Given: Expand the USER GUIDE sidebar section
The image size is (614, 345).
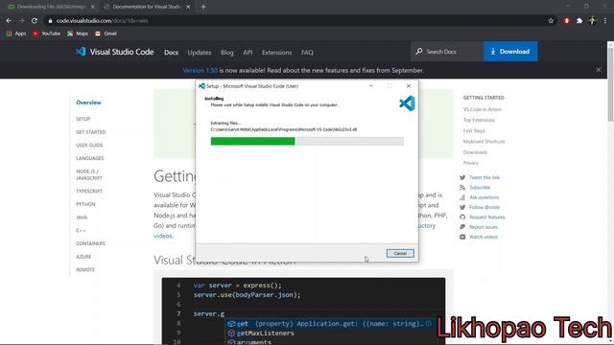Looking at the screenshot, I should [89, 145].
